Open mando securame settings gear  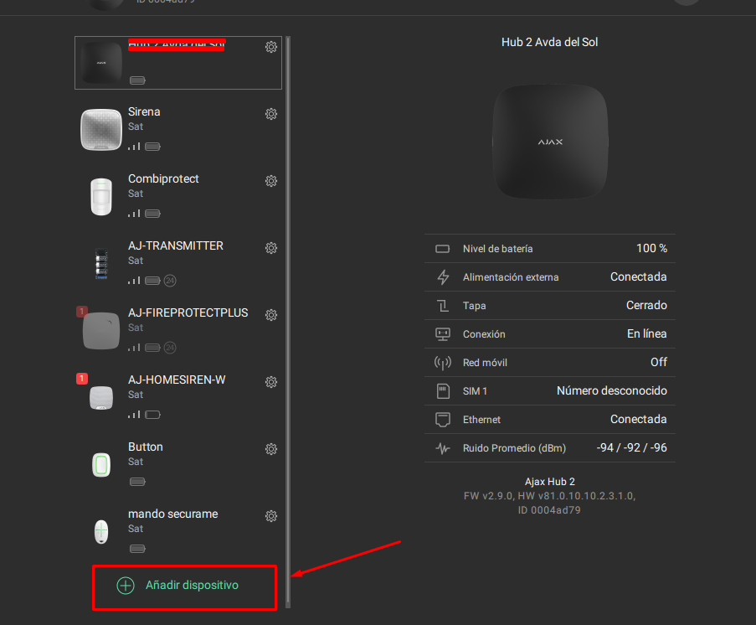[271, 516]
